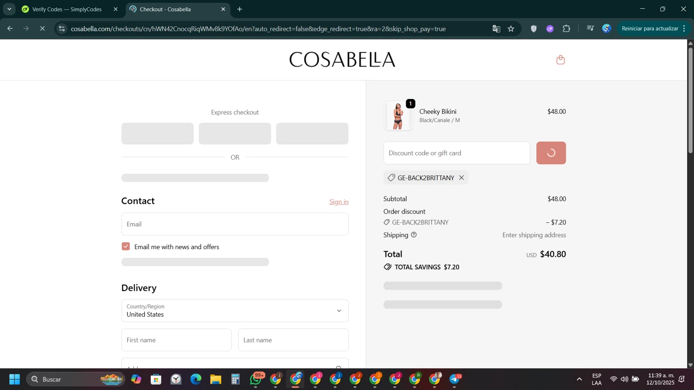Switch ESP LAA keyboard language
This screenshot has width=694, height=390.
[x=597, y=379]
